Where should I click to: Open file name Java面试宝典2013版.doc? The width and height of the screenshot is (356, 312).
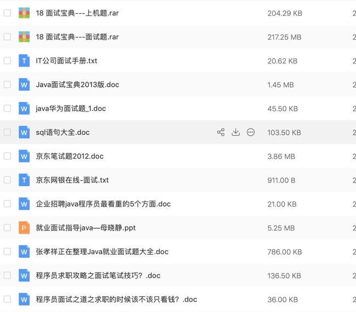pyautogui.click(x=77, y=85)
